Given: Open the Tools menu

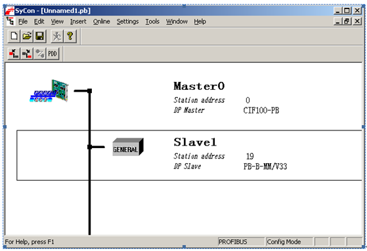Looking at the screenshot, I should pos(152,22).
